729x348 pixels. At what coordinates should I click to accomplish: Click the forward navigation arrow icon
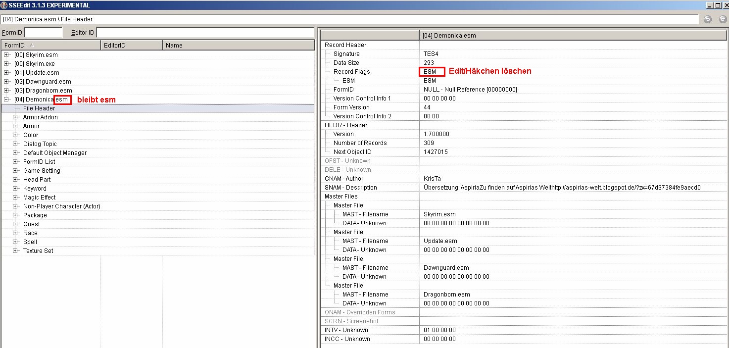click(721, 19)
